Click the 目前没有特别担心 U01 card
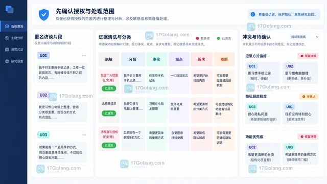The image size is (327, 184). tap(300, 113)
